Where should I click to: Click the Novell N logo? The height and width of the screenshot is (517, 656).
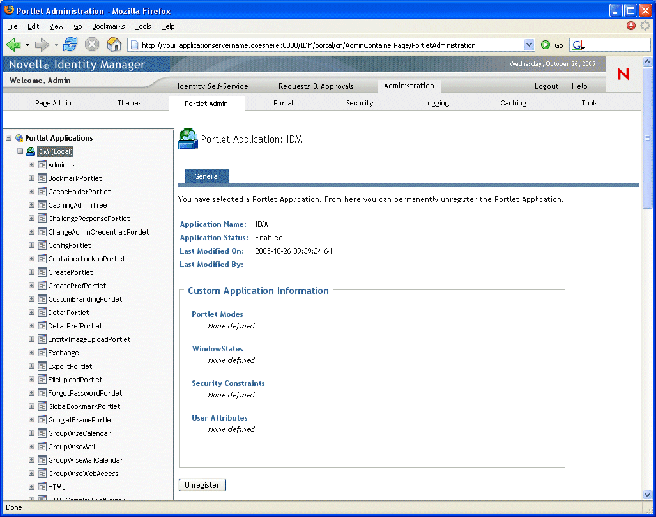point(623,74)
